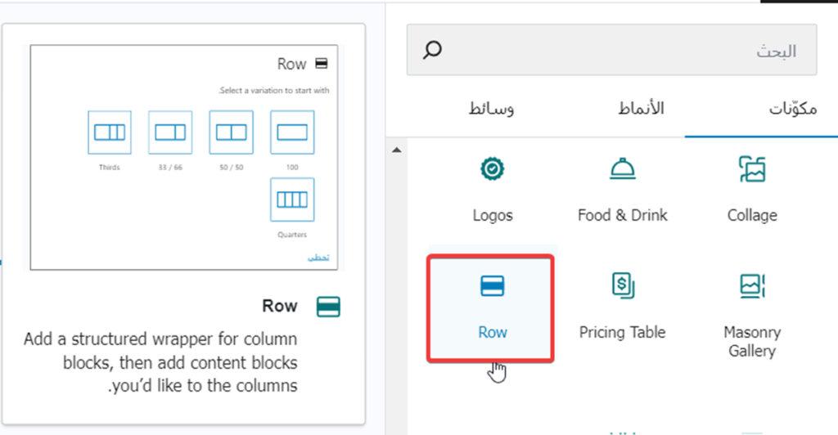
Task: Choose the 50 / 50 column layout
Action: [x=231, y=132]
